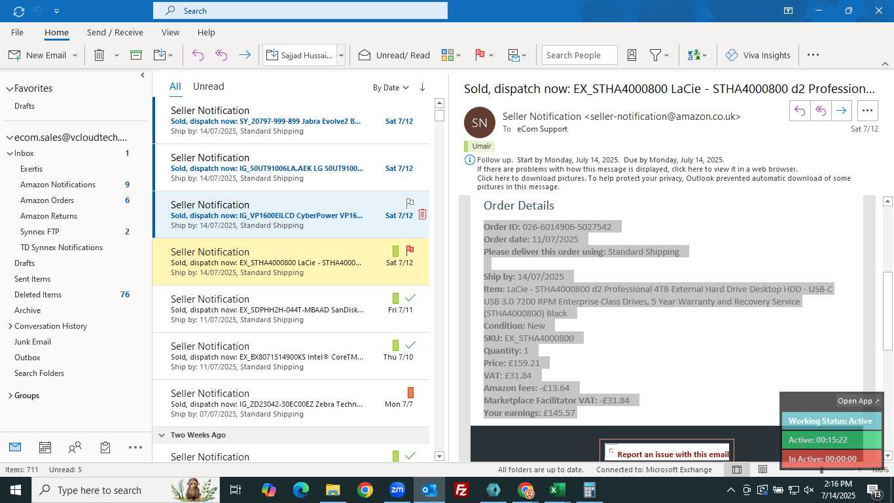Viewport: 894px width, 503px height.
Task: Open more actions ellipsis in reading pane
Action: tap(868, 111)
